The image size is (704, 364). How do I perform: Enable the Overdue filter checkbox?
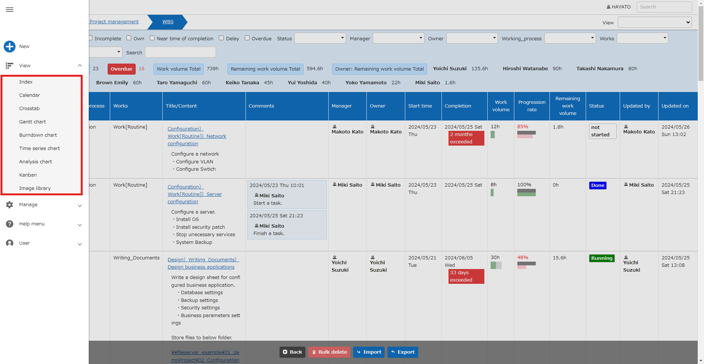tap(247, 38)
